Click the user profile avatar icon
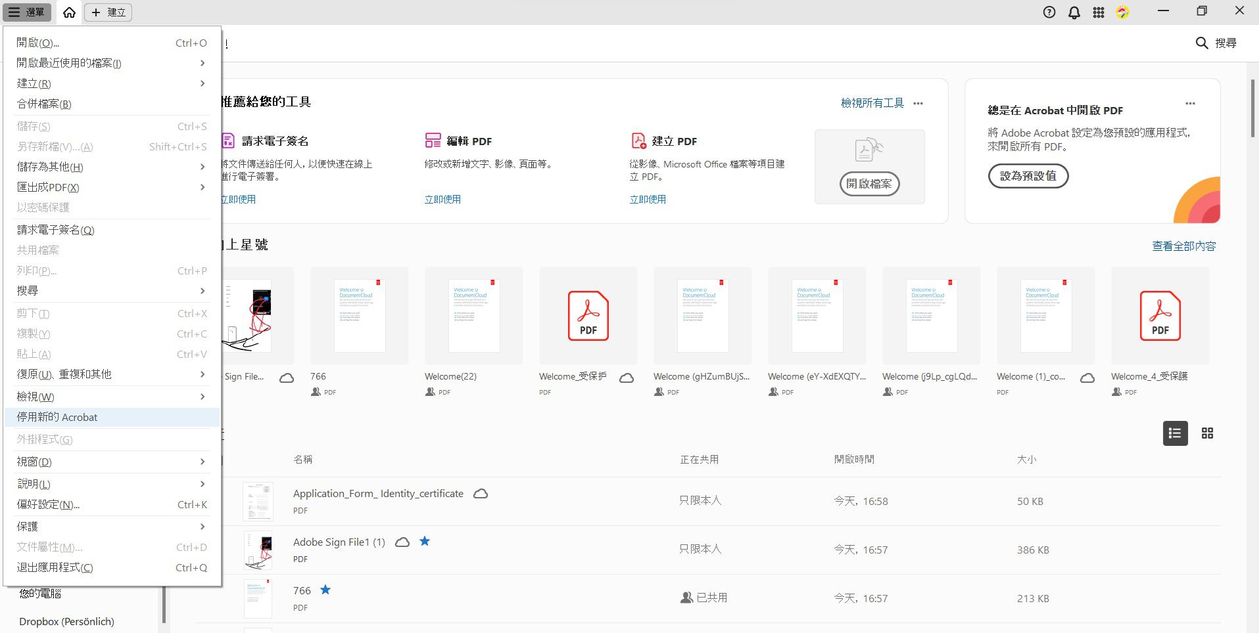The image size is (1259, 633). tap(1122, 12)
